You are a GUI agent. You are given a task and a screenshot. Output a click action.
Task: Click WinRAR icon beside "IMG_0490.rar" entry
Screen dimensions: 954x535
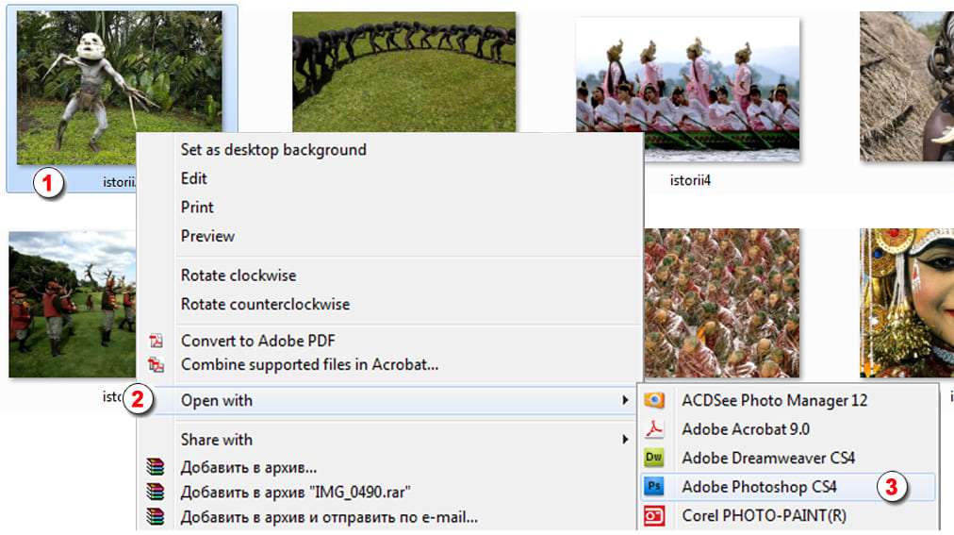click(156, 492)
